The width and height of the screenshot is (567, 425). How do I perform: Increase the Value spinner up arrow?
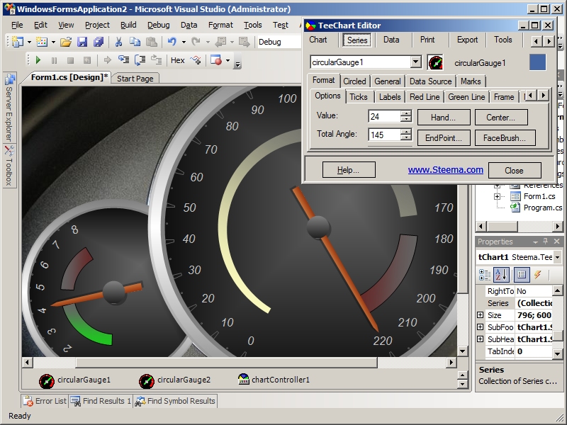[x=406, y=113]
